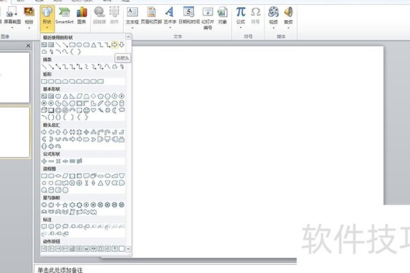Screen dimensions: 410x273
Task: Select highlighted Right Arrow in recently used shapes
Action: [x=115, y=44]
